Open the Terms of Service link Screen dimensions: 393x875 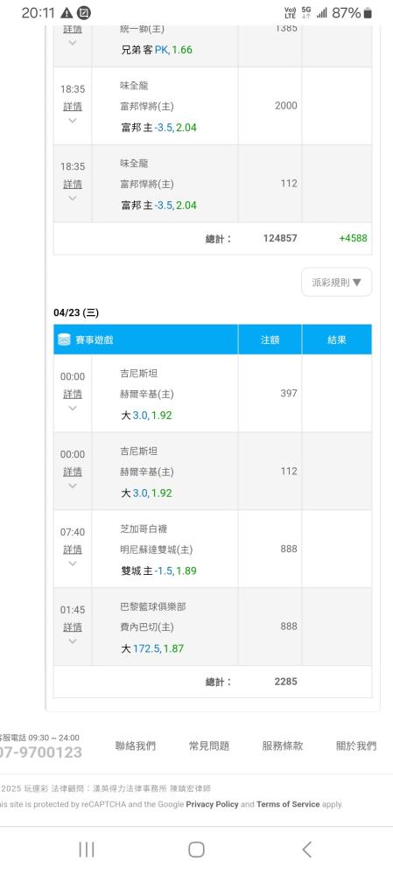tap(288, 804)
